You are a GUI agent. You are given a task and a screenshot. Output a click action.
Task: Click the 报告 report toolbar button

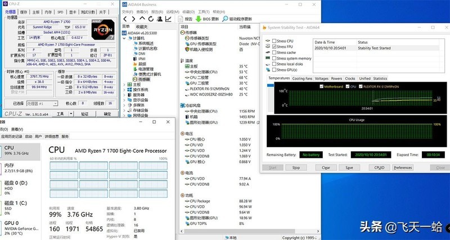coord(186,19)
